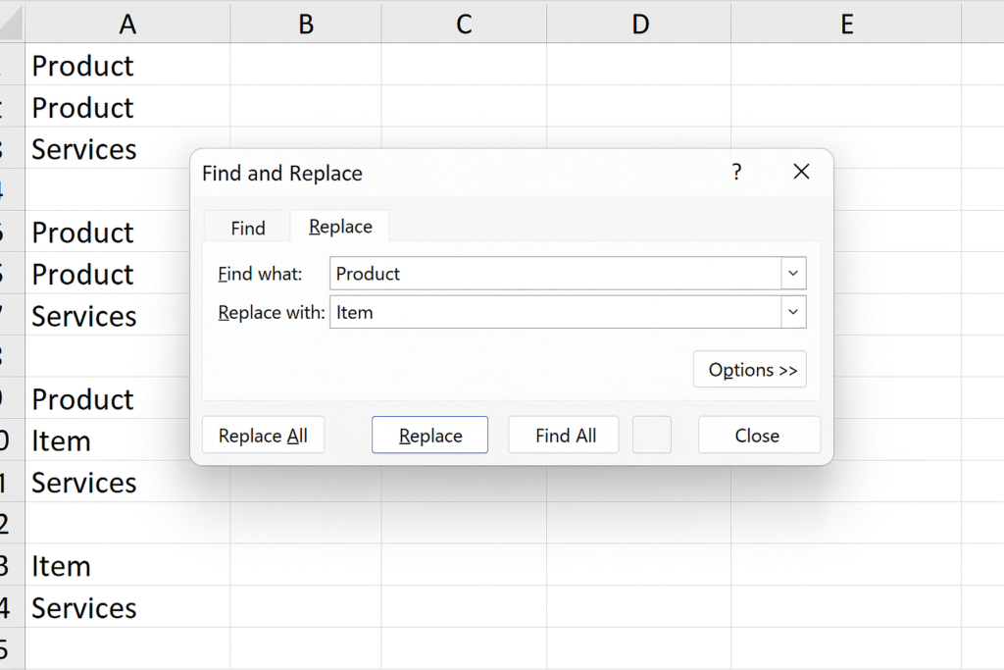
Task: Click the column C header
Action: [464, 24]
